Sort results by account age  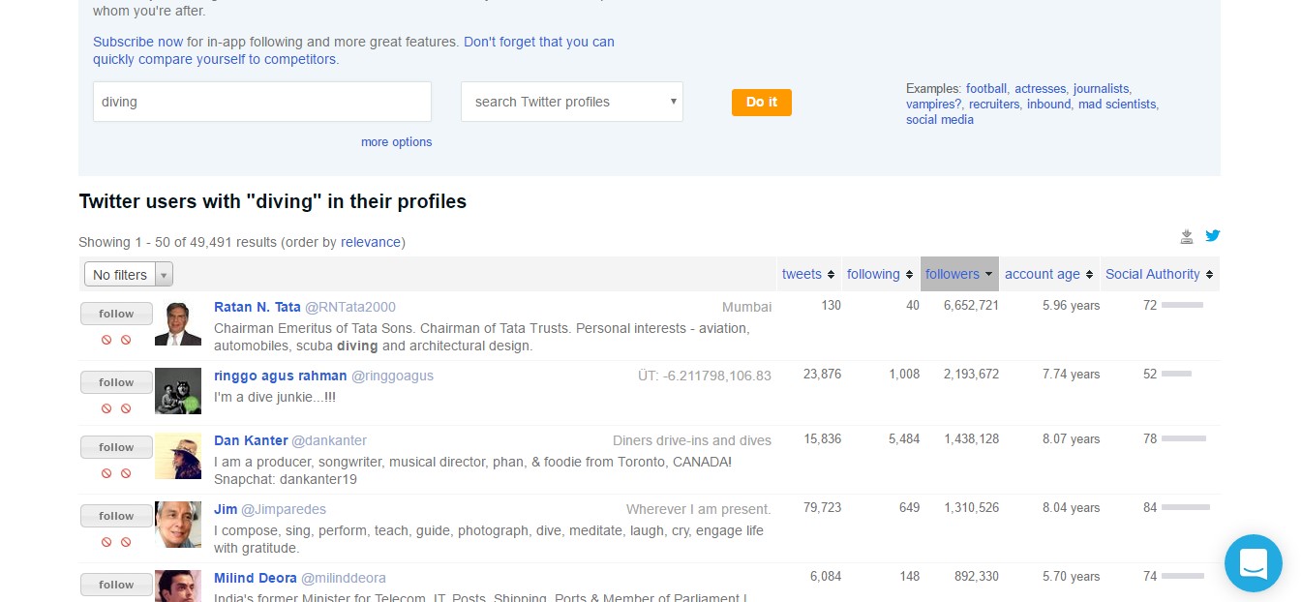tap(1049, 274)
